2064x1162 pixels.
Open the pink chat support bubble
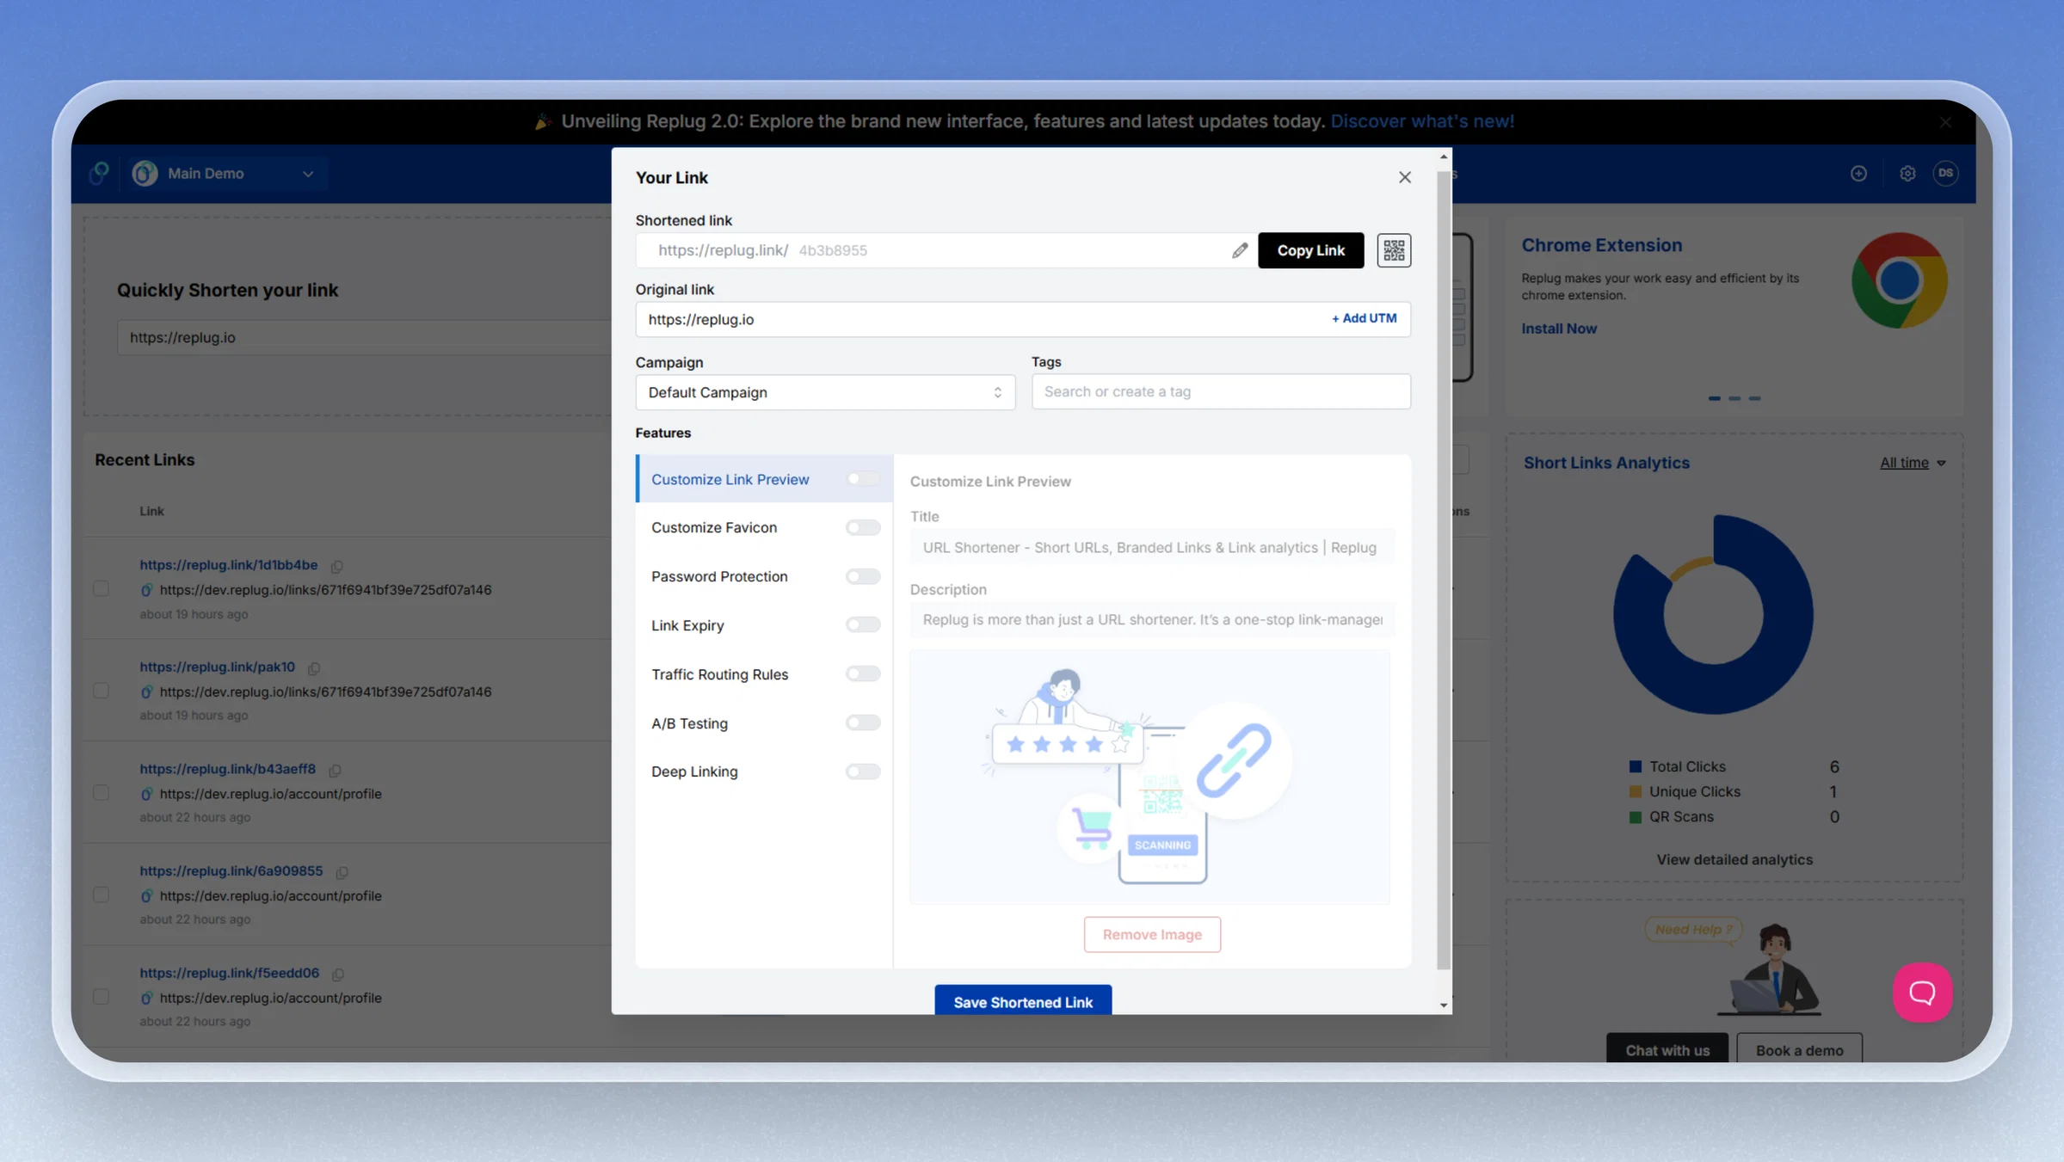pos(1922,992)
